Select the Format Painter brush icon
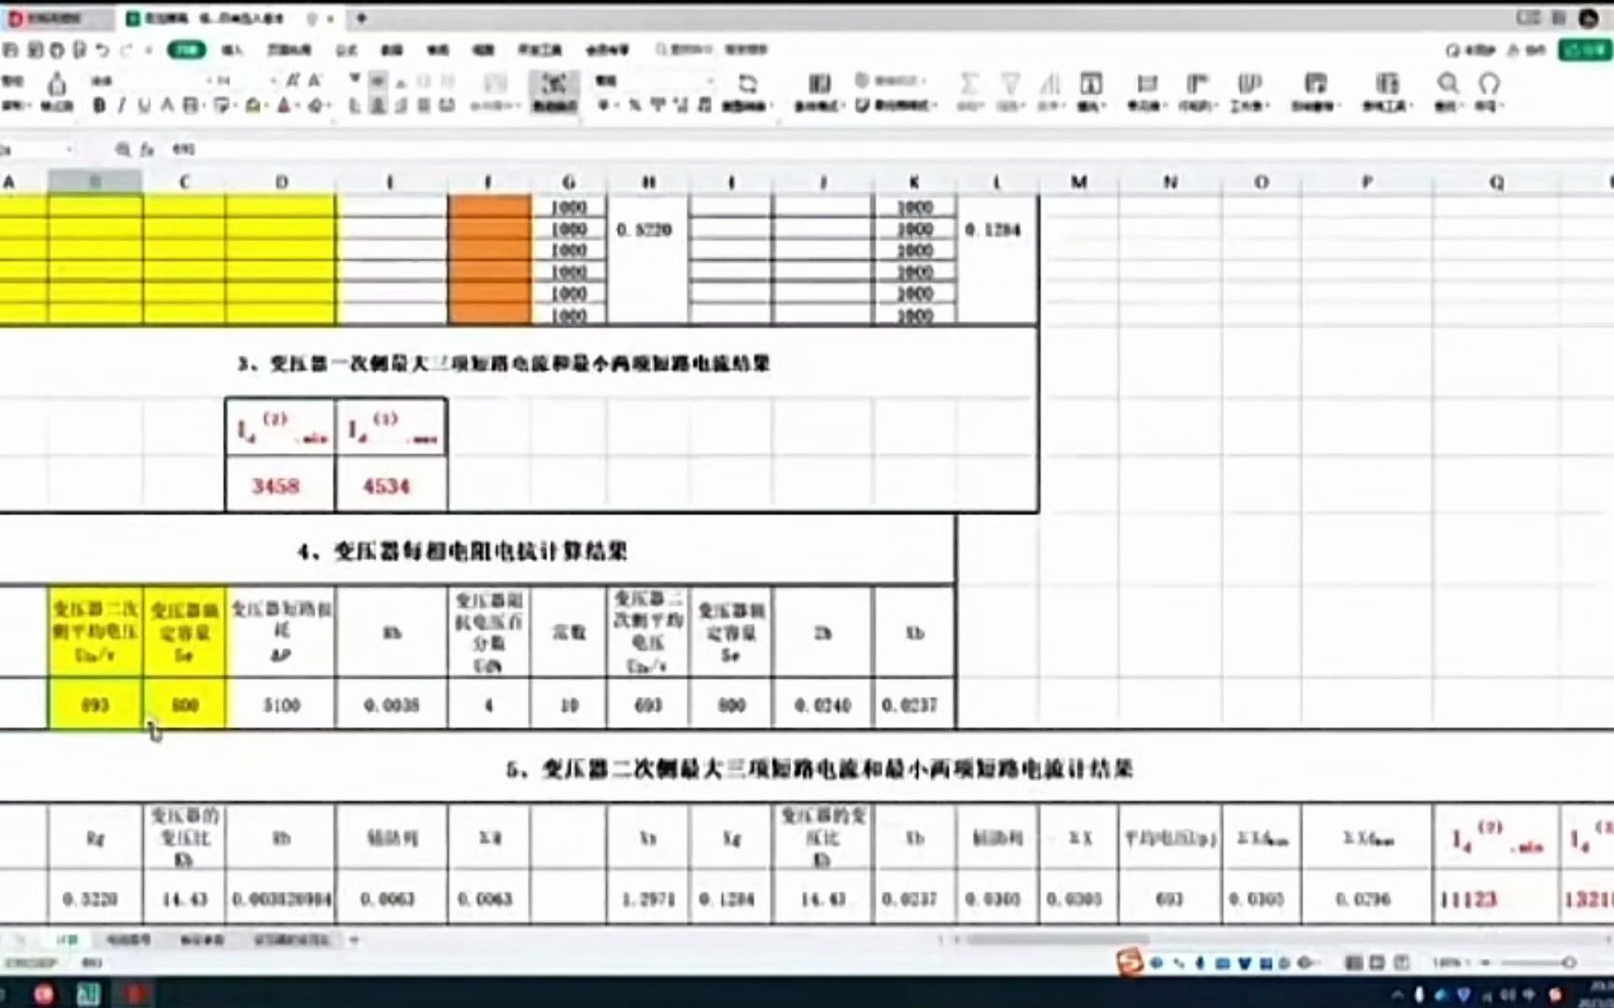 [57, 85]
